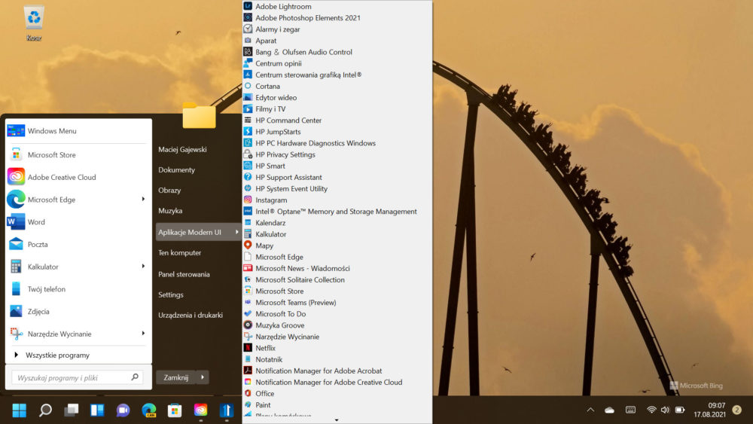Click the Windows Start button on taskbar
Viewport: 753px width, 424px height.
click(20, 410)
